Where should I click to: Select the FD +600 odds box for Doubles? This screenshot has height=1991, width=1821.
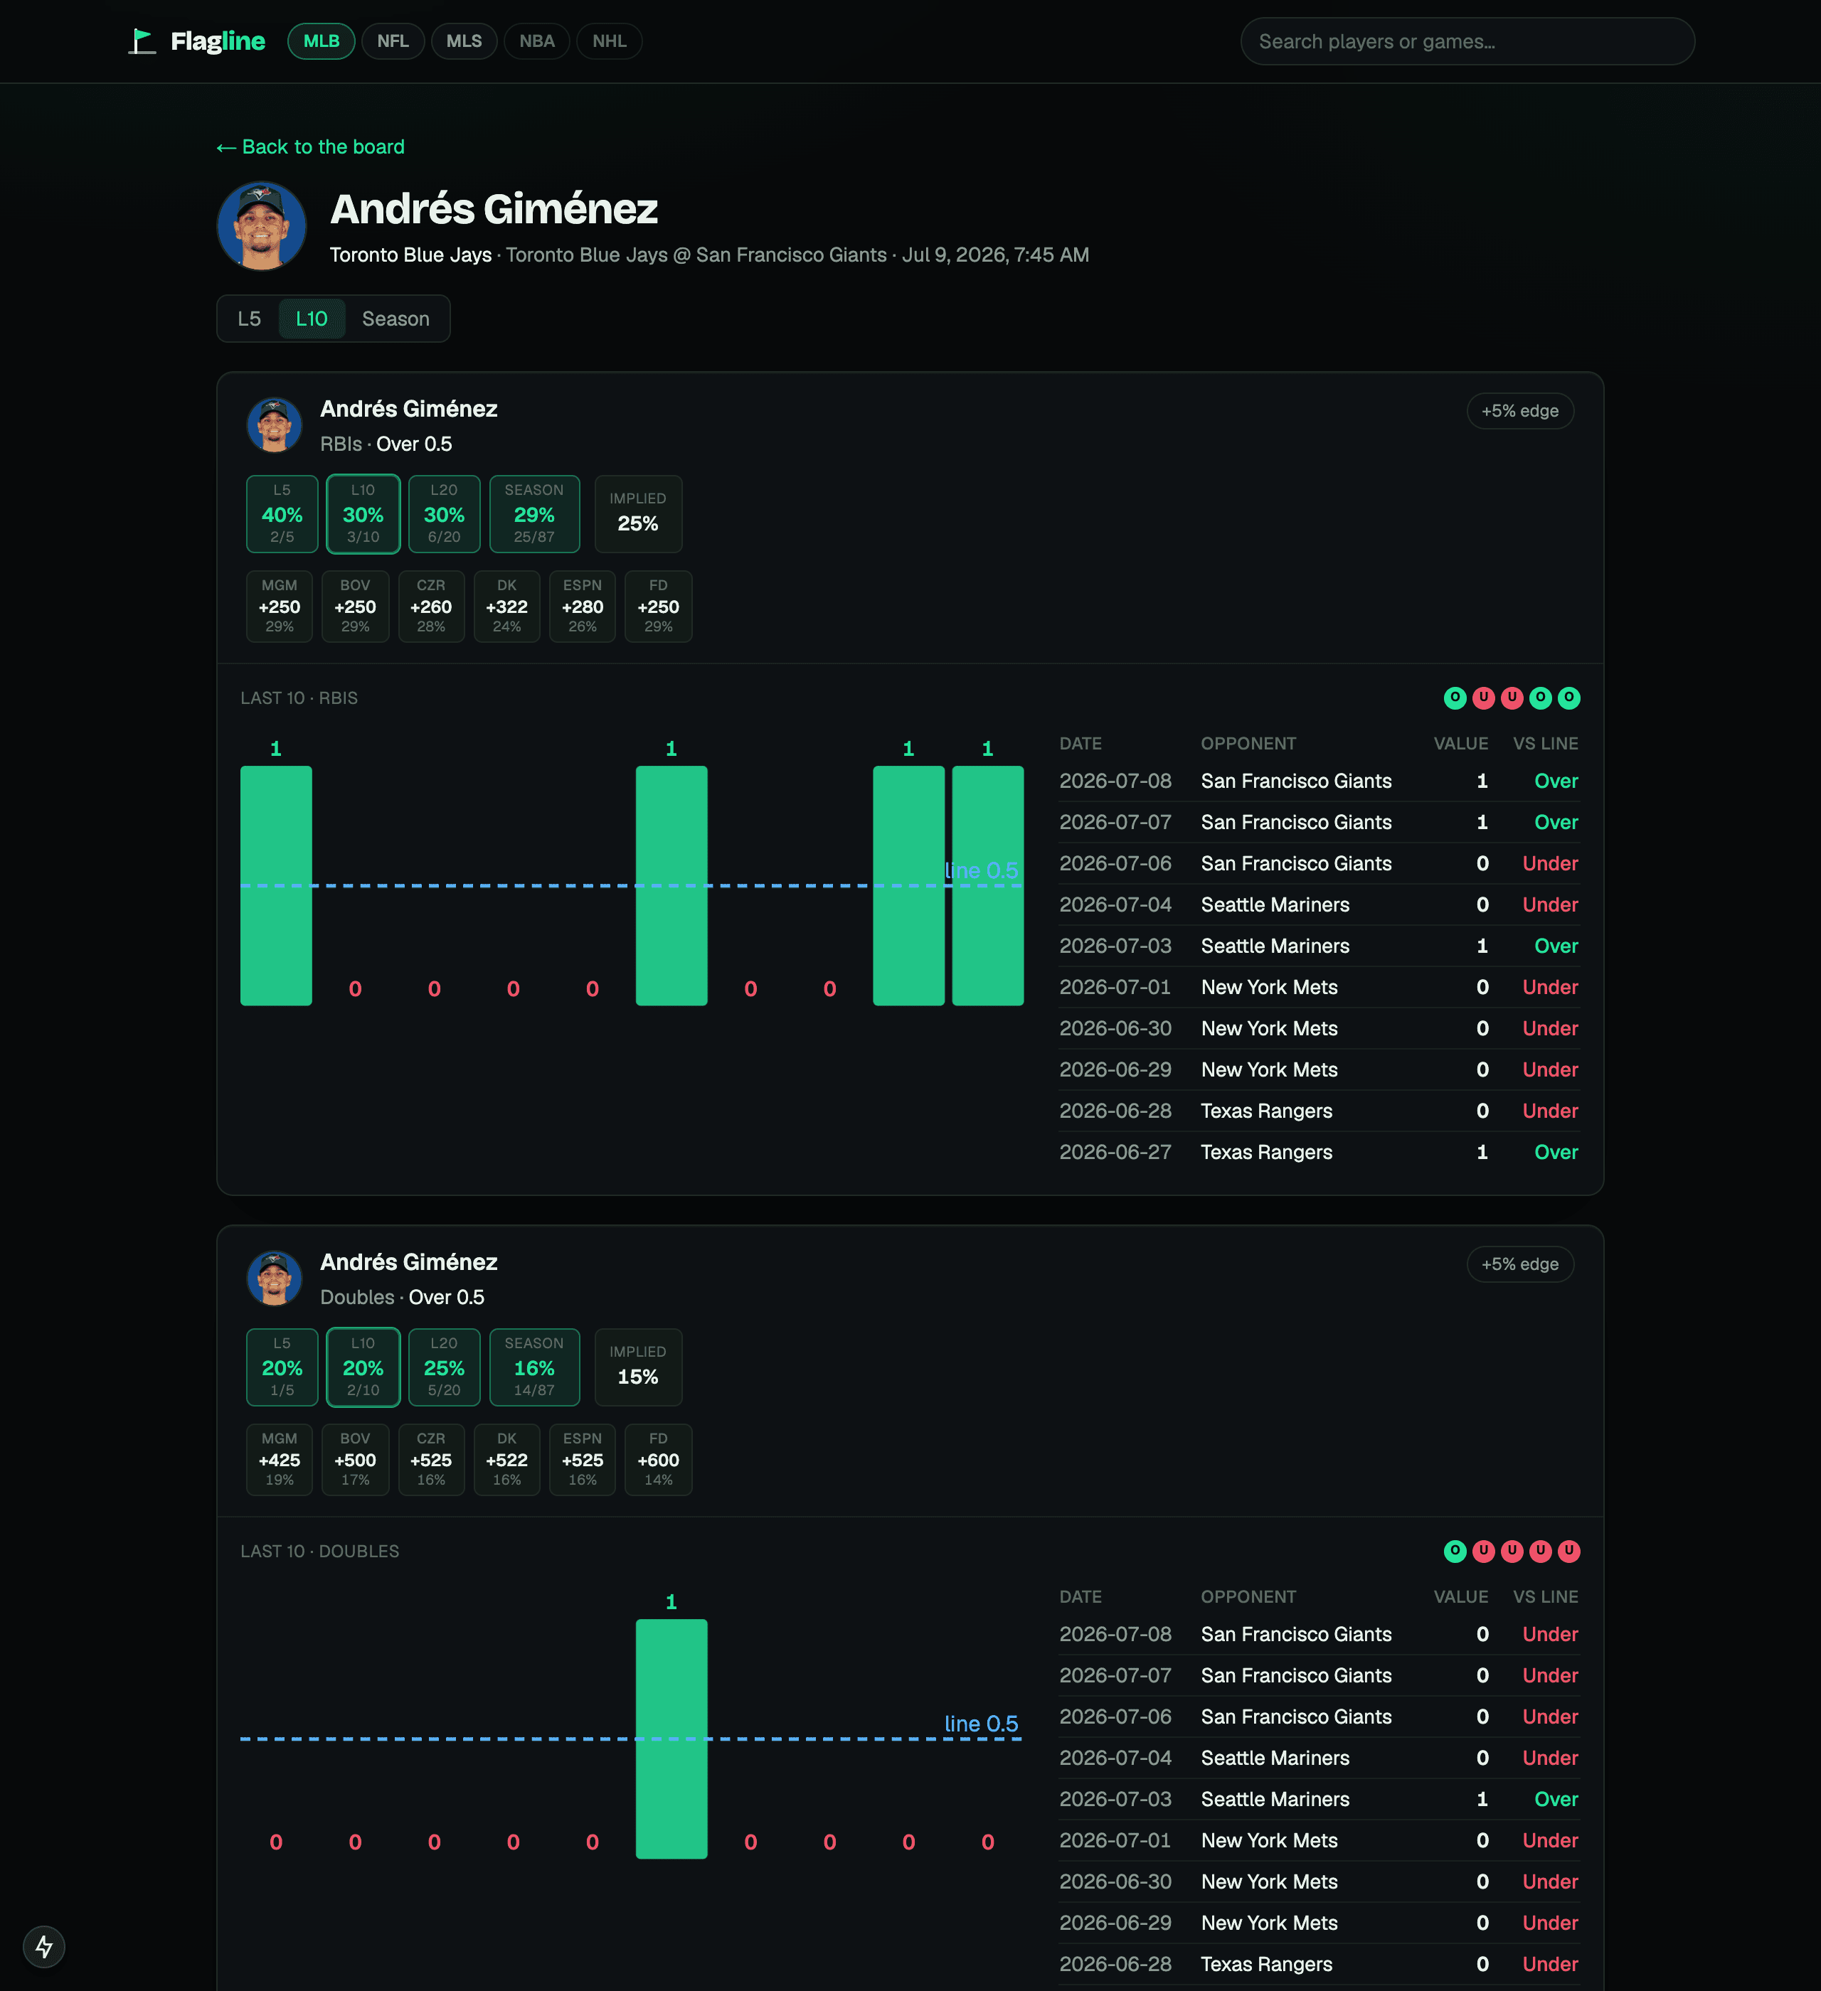[659, 1460]
